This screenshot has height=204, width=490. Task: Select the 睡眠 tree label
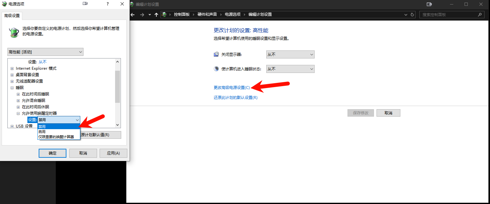click(x=20, y=88)
